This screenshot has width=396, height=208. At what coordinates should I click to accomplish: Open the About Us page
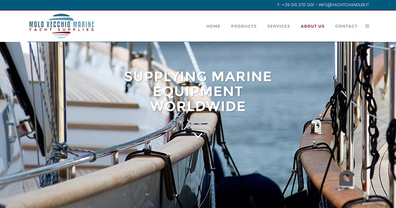312,26
